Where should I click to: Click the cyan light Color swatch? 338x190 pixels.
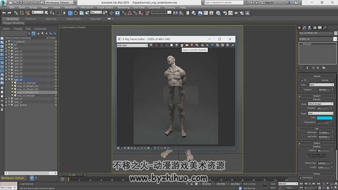click(324, 118)
